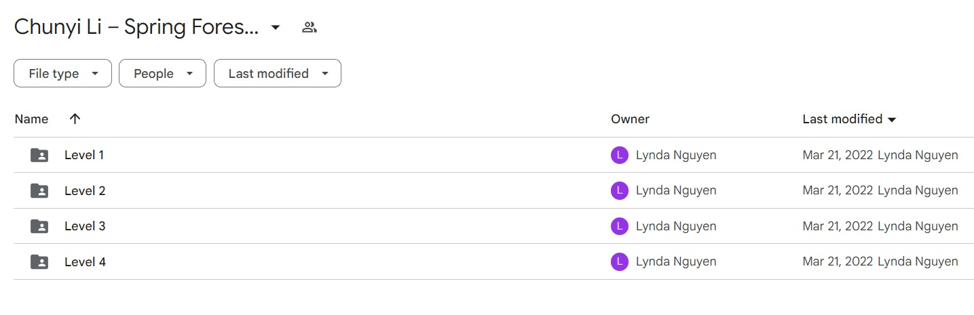Click Lynda Nguyen avatar in Level 4 row
Screen dimensions: 974x315
point(620,261)
